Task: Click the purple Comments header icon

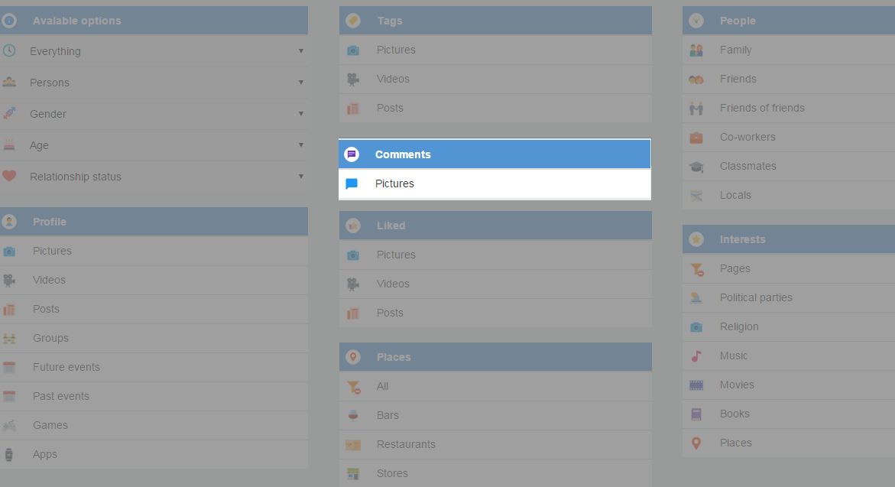Action: [352, 154]
